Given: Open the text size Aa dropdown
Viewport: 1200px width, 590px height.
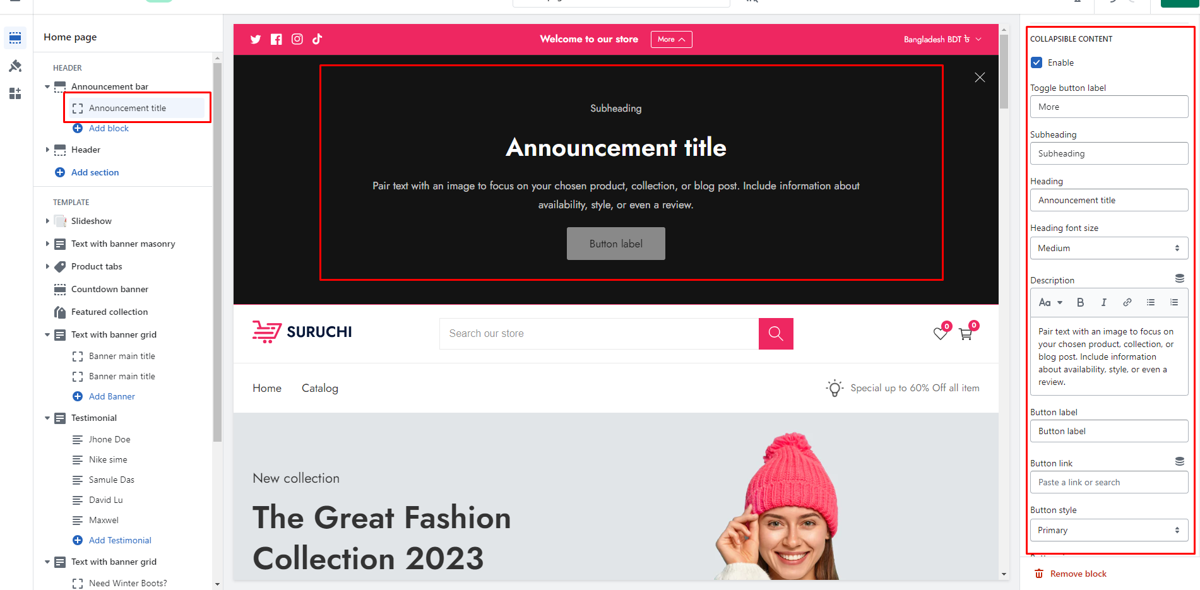Looking at the screenshot, I should pos(1051,302).
